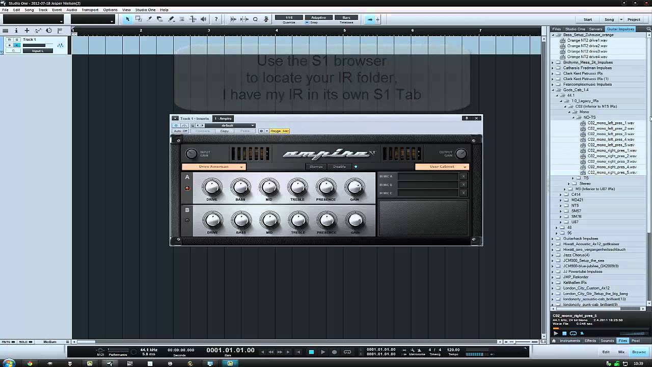Select the Arrow tool in the toolbar
This screenshot has width=652, height=367.
[x=127, y=19]
